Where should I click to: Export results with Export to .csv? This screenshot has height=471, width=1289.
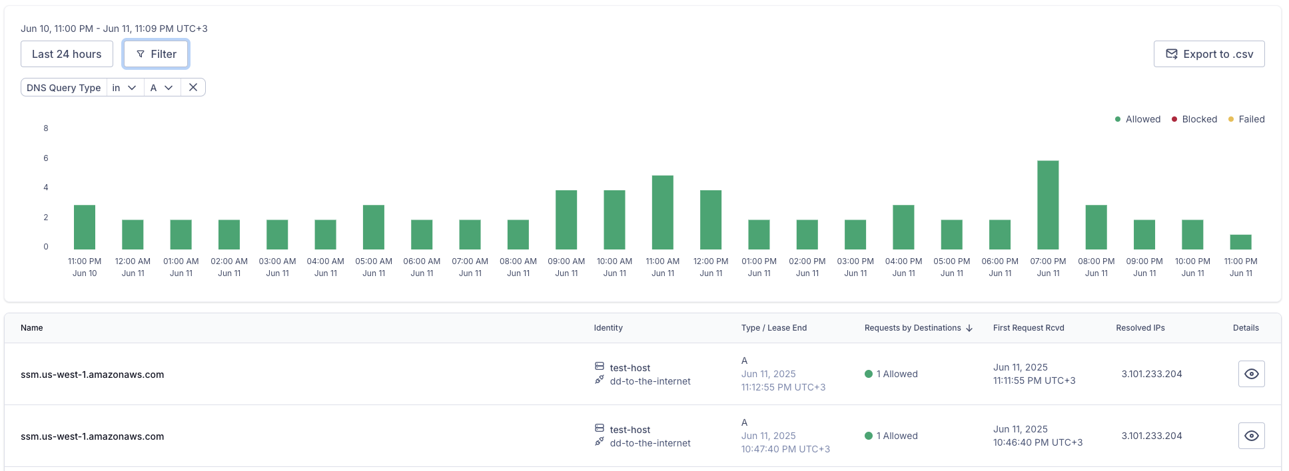pyautogui.click(x=1208, y=54)
